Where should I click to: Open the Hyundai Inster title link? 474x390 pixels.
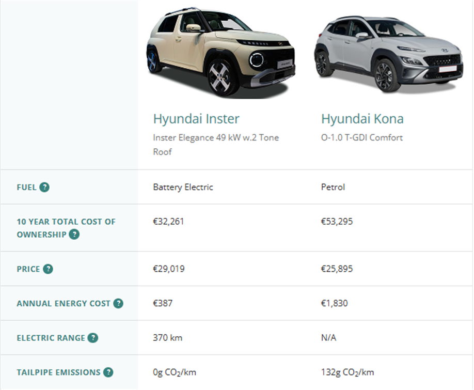point(196,119)
